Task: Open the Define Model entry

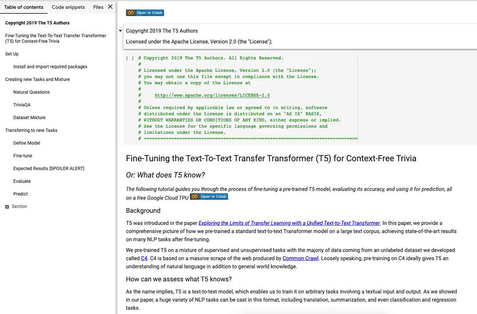Action: [x=27, y=143]
